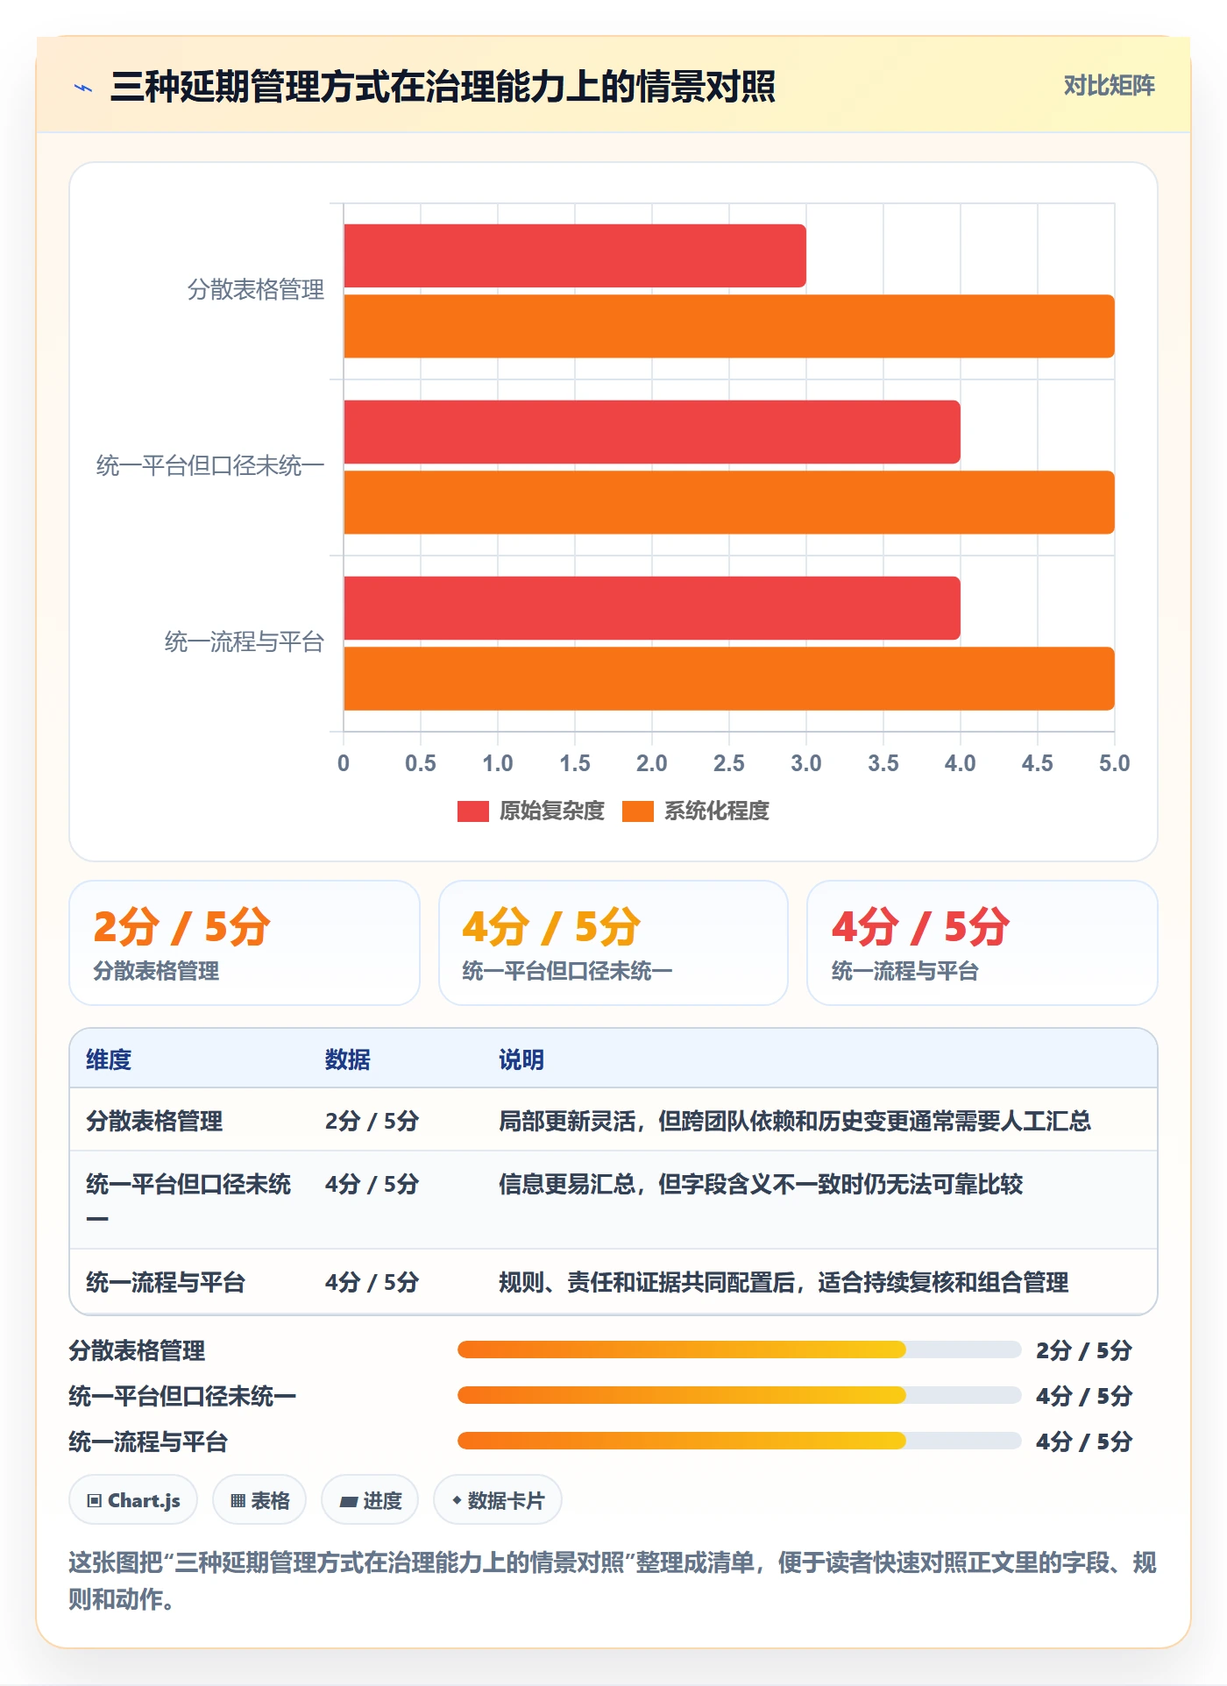Open the 2分 / 5分 分散表格管理 stat card
Viewport: 1227px width, 1686px height.
245,943
